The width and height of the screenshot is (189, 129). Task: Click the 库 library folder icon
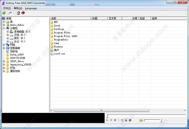[x=8, y=22]
